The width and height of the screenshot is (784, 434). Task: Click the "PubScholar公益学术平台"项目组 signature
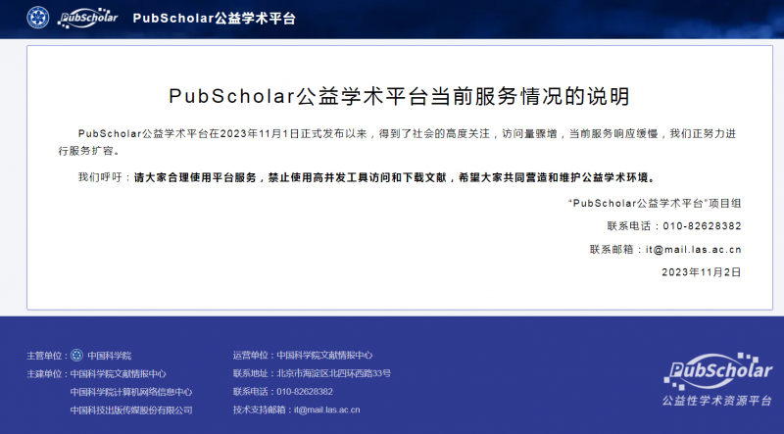pos(655,203)
